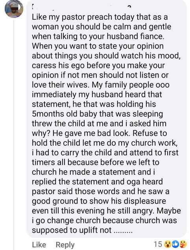The width and height of the screenshot is (190, 250).
Task: Open the commenter's profile picture avatar
Action: 14,8
